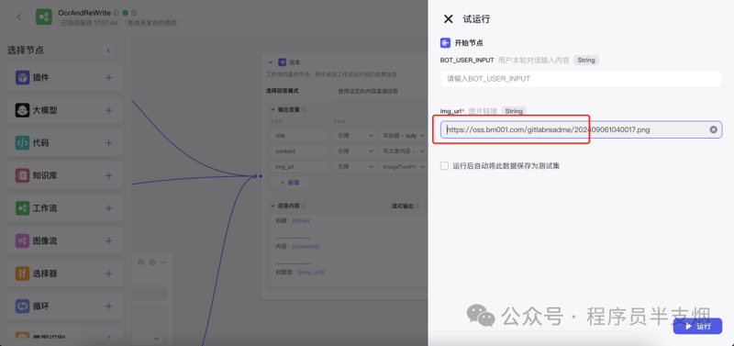Click the info icon beside 回答内容
Image resolution: width=734 pixels, height=346 pixels.
pos(304,206)
